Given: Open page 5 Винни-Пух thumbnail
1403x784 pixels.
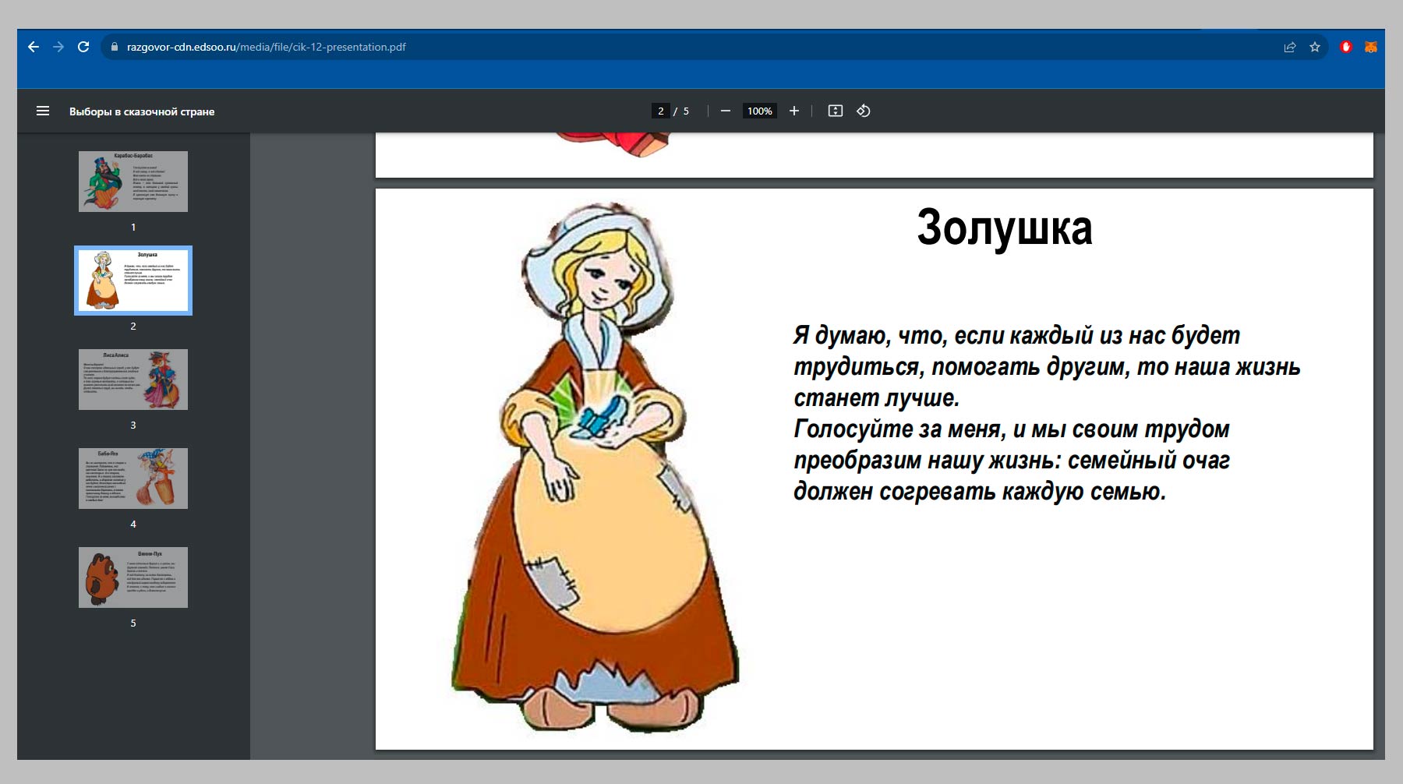Looking at the screenshot, I should [133, 577].
